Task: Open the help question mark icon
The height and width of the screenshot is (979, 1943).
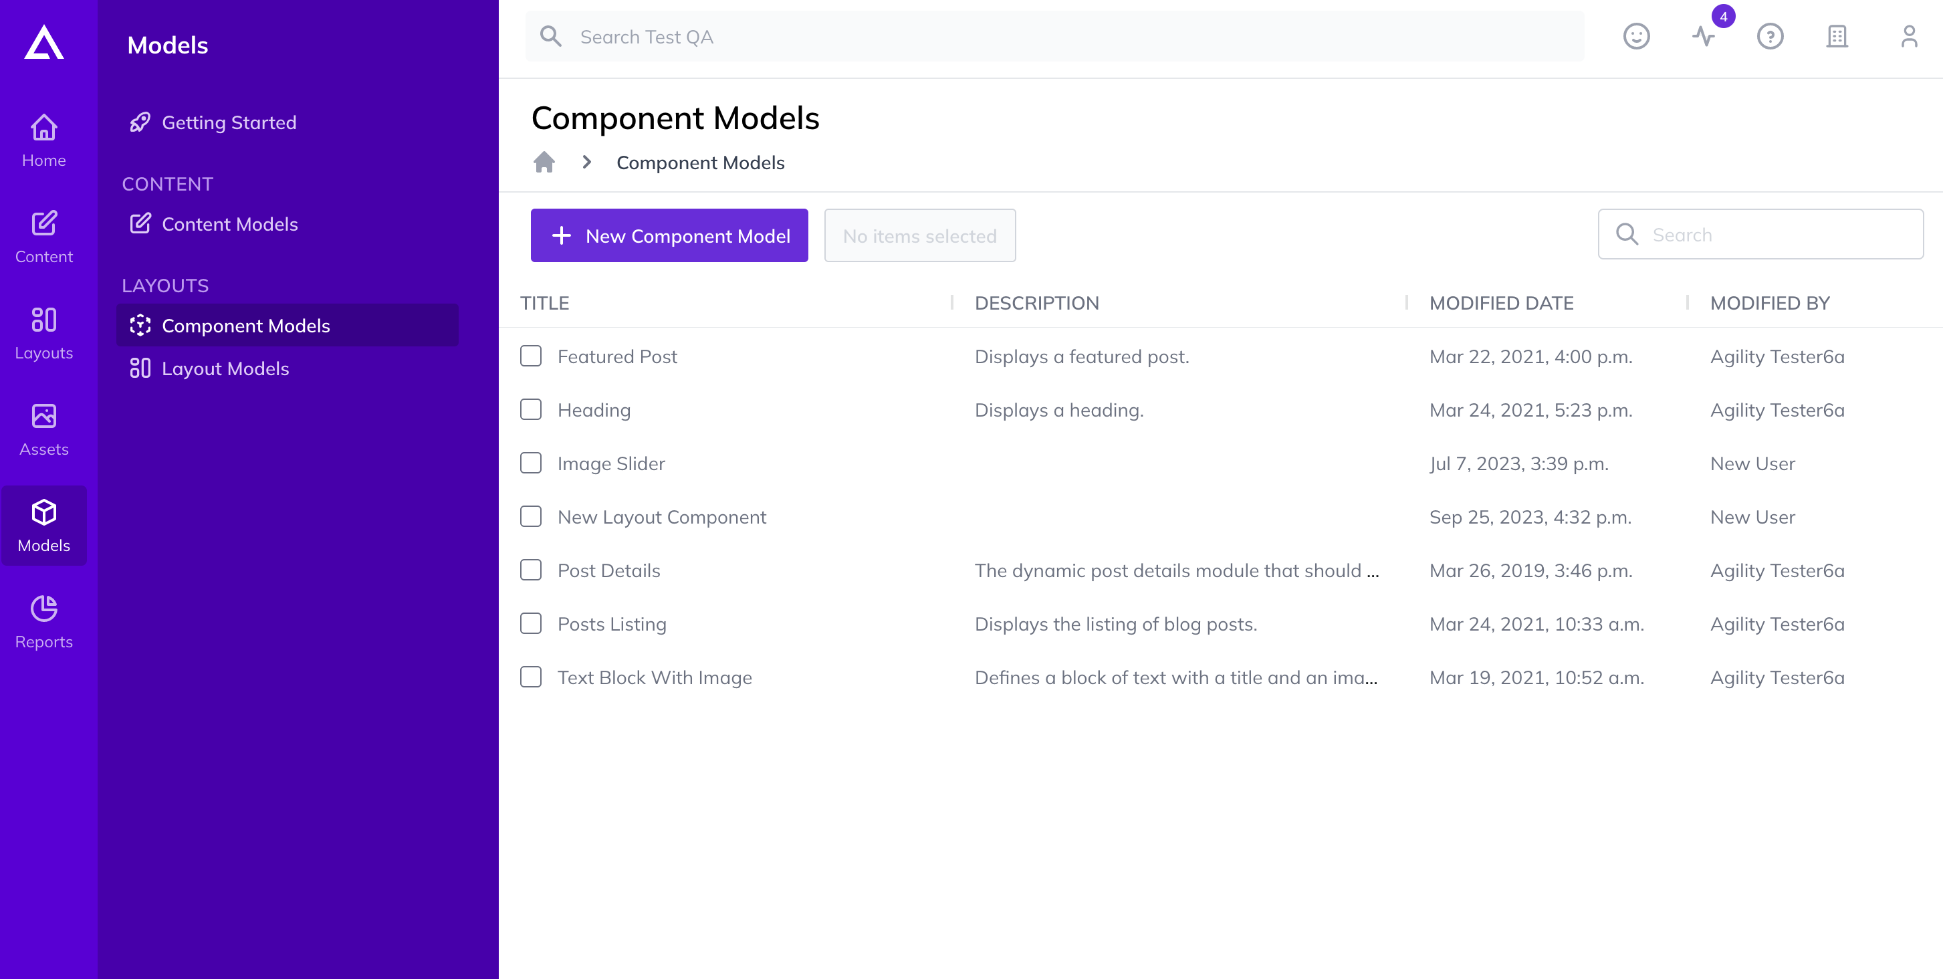Action: click(1770, 36)
